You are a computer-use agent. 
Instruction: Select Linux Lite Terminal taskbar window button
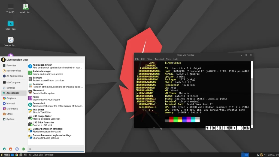tap(43, 155)
